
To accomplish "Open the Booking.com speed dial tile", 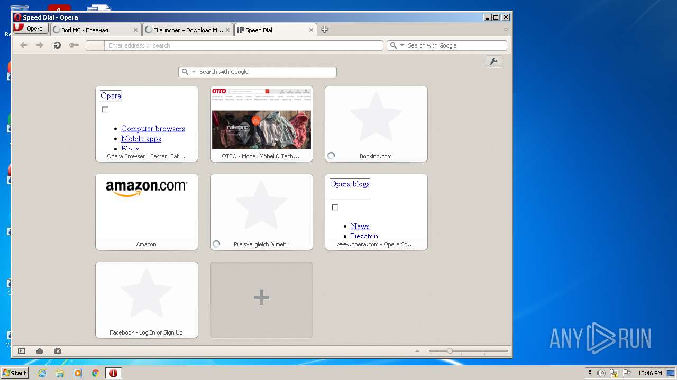I will [376, 124].
